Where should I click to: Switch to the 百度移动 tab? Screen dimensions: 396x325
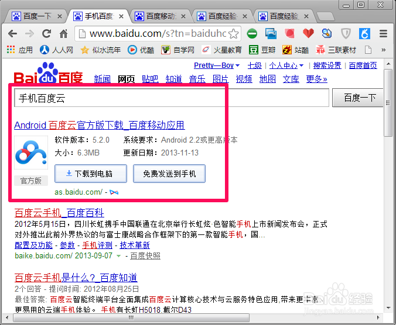[x=162, y=16]
